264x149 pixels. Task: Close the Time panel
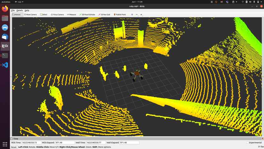[262, 139]
